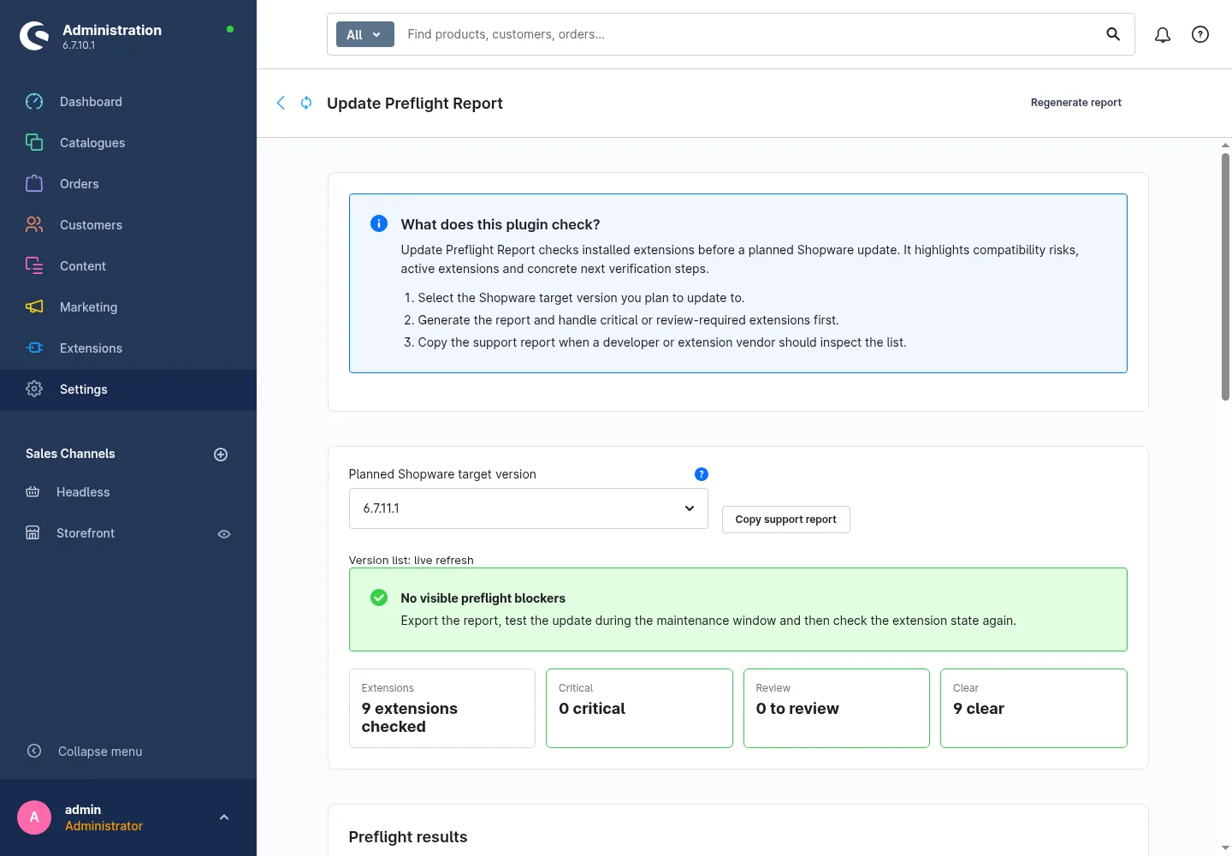
Task: Click the 9 extensions checked card
Action: 442,708
